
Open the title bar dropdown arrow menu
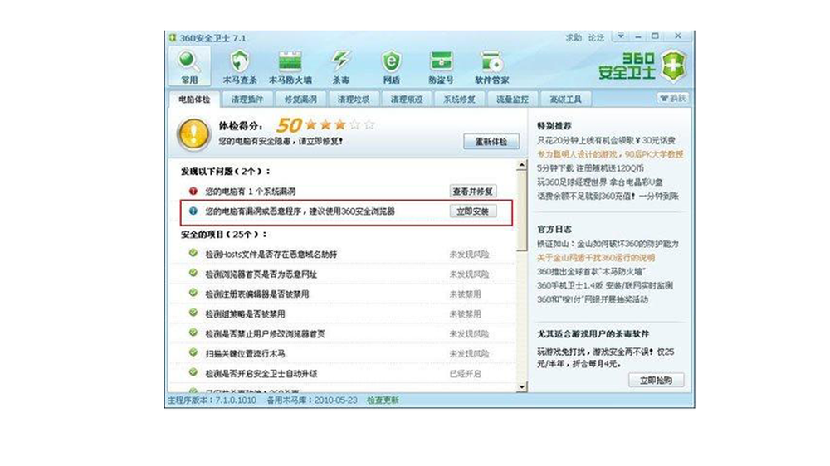pyautogui.click(x=620, y=36)
